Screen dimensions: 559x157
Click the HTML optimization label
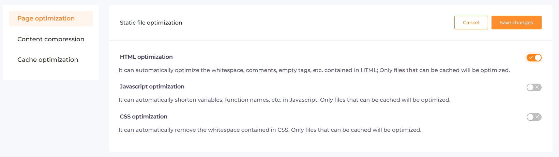point(146,57)
